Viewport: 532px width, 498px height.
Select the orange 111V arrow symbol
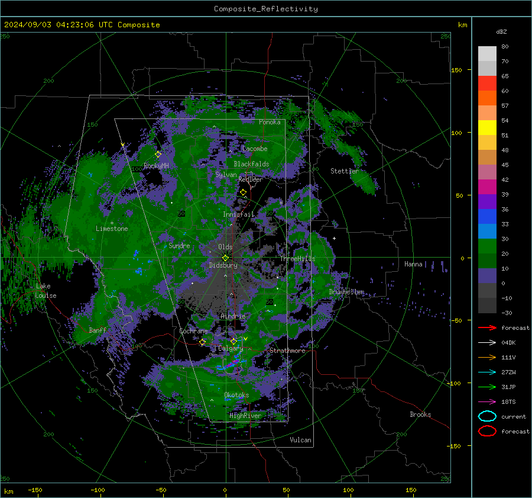(487, 357)
